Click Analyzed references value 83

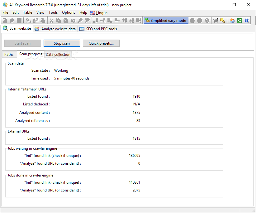click(138, 121)
